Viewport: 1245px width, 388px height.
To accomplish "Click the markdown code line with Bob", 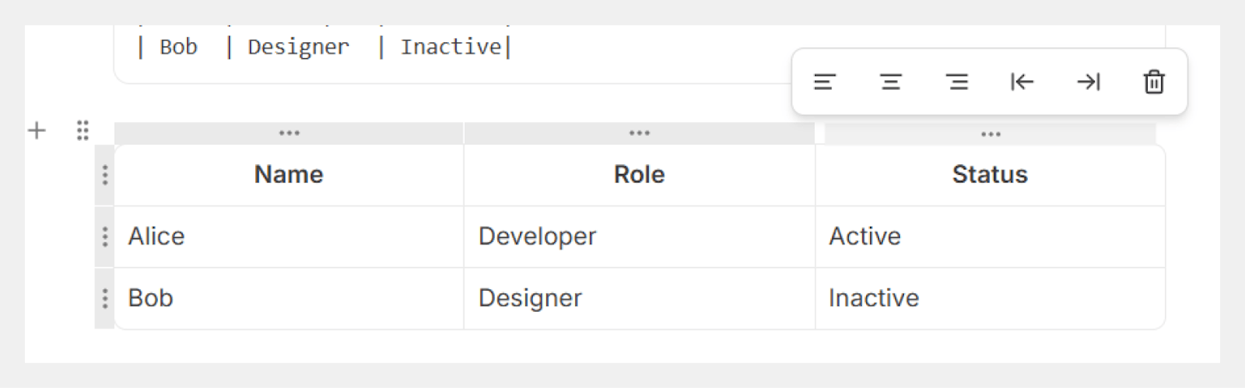I will 324,47.
